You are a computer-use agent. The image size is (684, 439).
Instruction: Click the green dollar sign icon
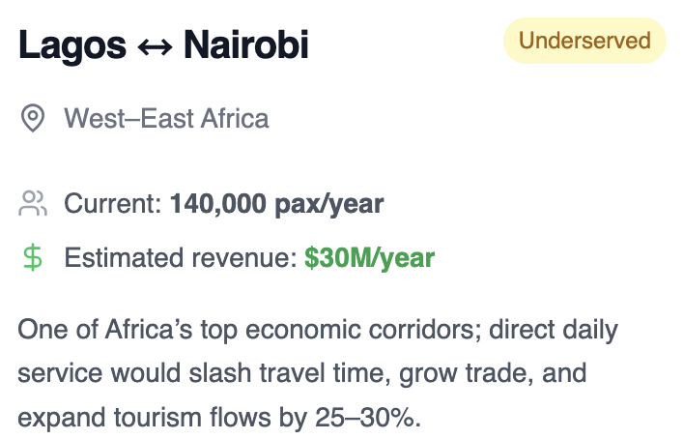33,258
